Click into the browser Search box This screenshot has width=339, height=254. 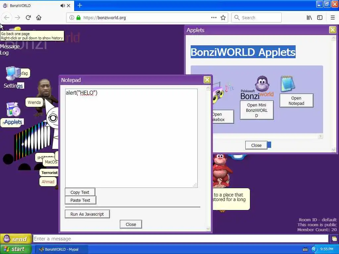tap(257, 18)
